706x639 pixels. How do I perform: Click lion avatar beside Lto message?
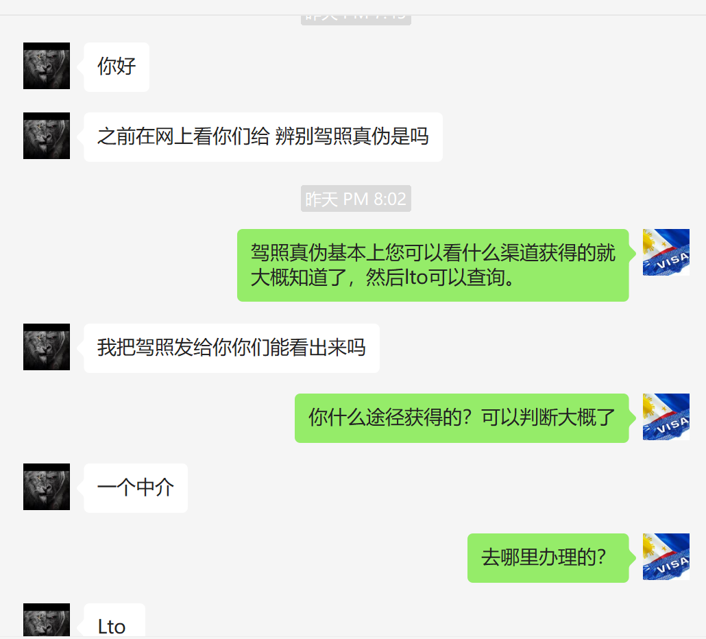coord(47,620)
